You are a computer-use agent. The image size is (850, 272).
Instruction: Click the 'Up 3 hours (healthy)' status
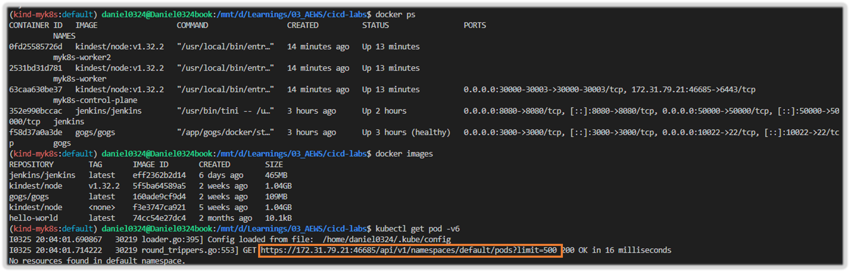click(406, 132)
